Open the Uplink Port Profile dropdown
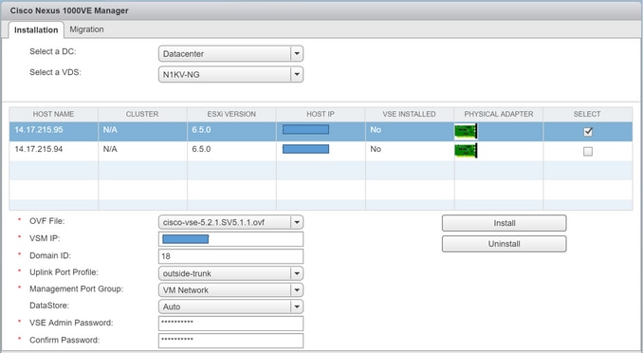The image size is (643, 353). coord(230,273)
